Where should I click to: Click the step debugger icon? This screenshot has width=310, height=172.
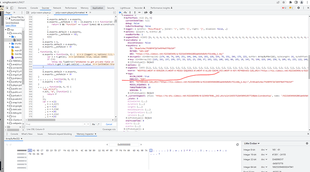(140, 13)
